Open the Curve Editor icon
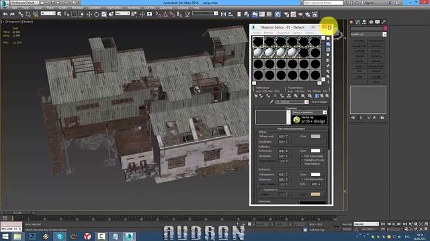 tap(262, 14)
